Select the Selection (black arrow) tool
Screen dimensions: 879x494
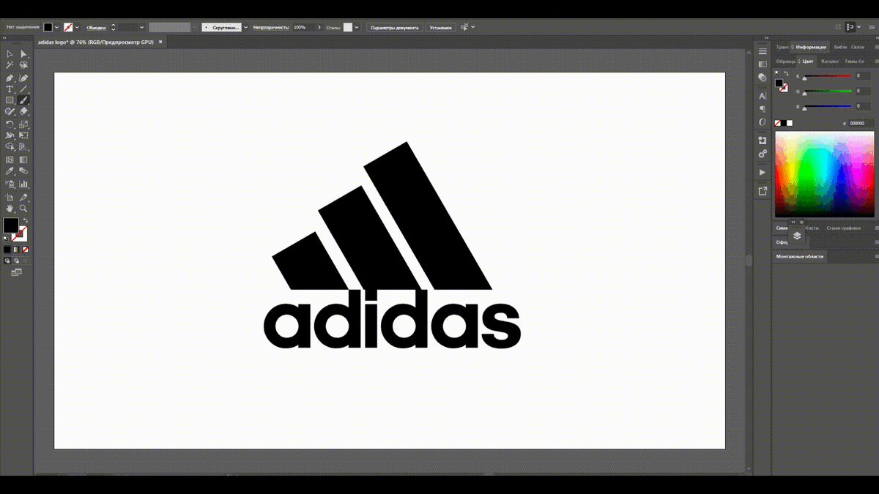pos(10,53)
